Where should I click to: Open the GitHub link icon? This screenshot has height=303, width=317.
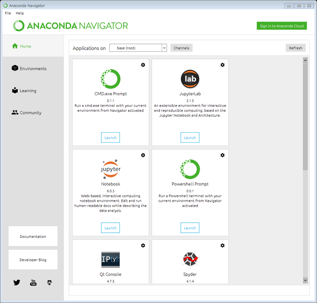pyautogui.click(x=50, y=282)
